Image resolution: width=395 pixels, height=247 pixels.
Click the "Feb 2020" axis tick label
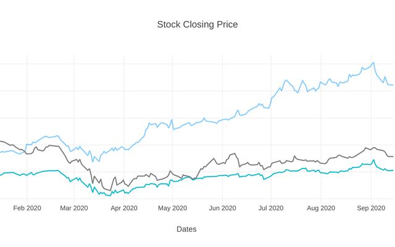[27, 208]
